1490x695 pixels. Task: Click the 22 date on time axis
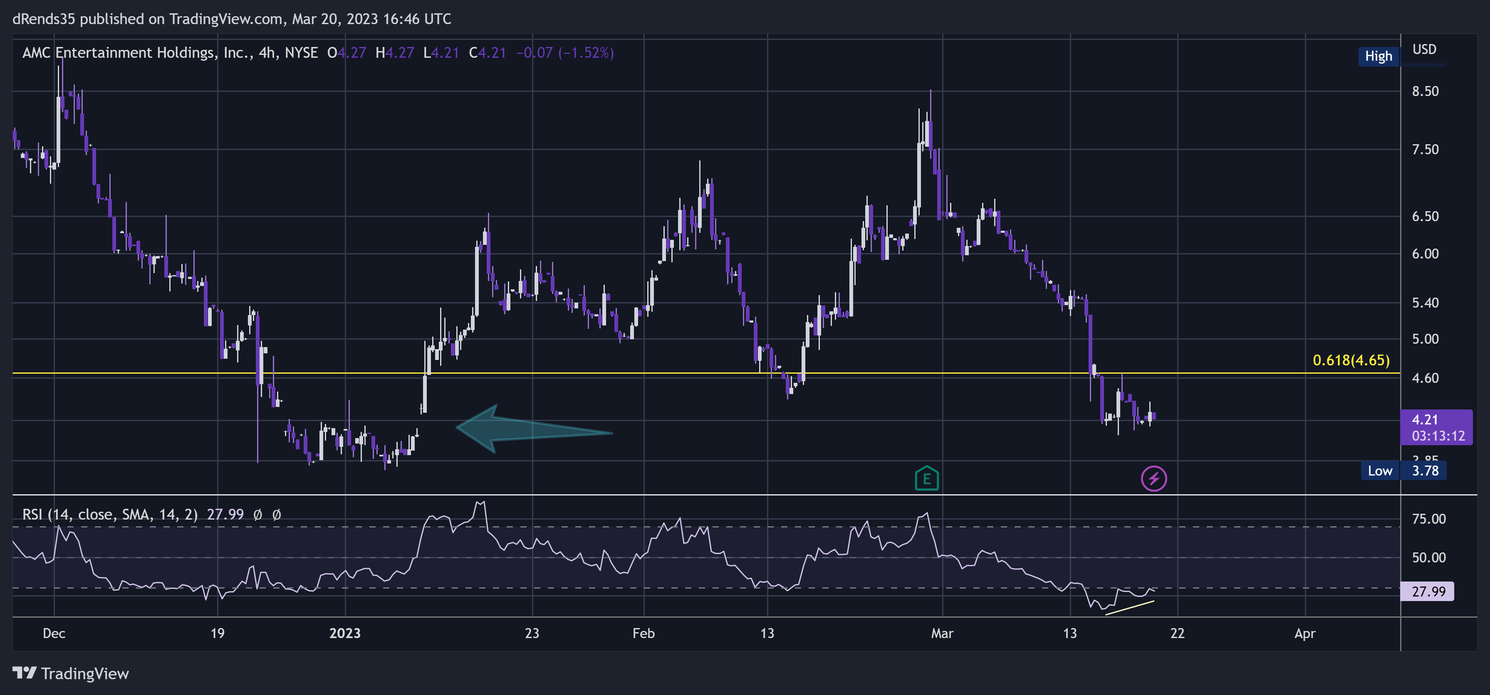[x=1177, y=633]
